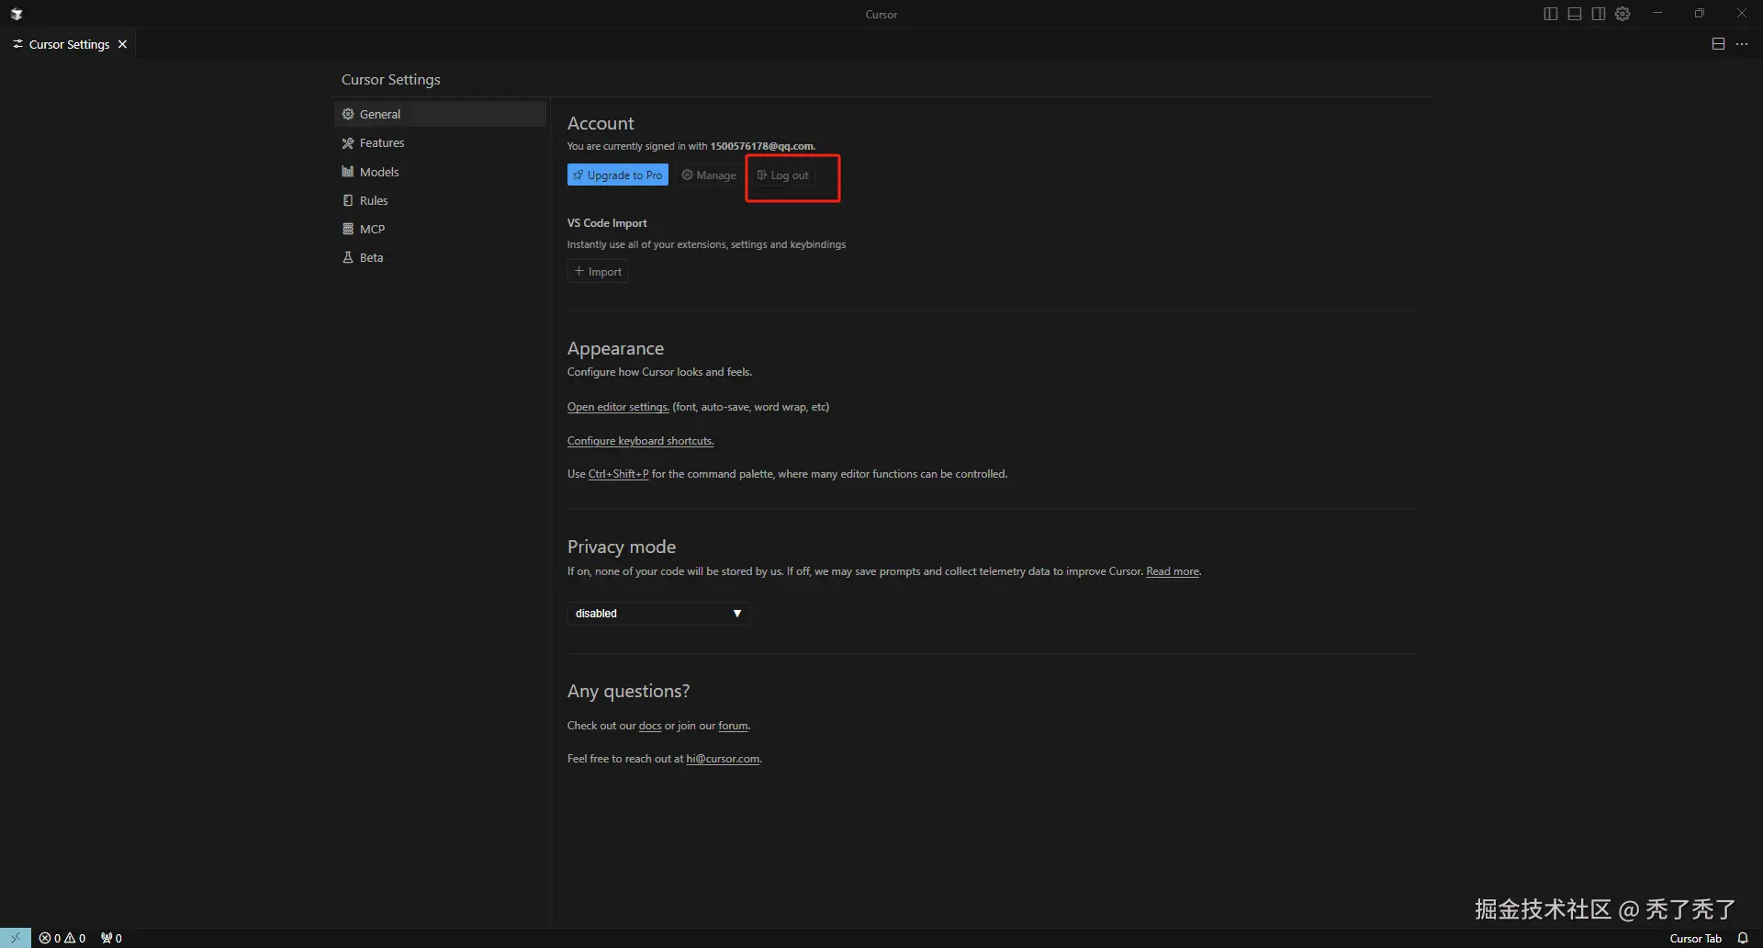This screenshot has width=1763, height=948.
Task: Open the MCP settings section
Action: tap(372, 229)
